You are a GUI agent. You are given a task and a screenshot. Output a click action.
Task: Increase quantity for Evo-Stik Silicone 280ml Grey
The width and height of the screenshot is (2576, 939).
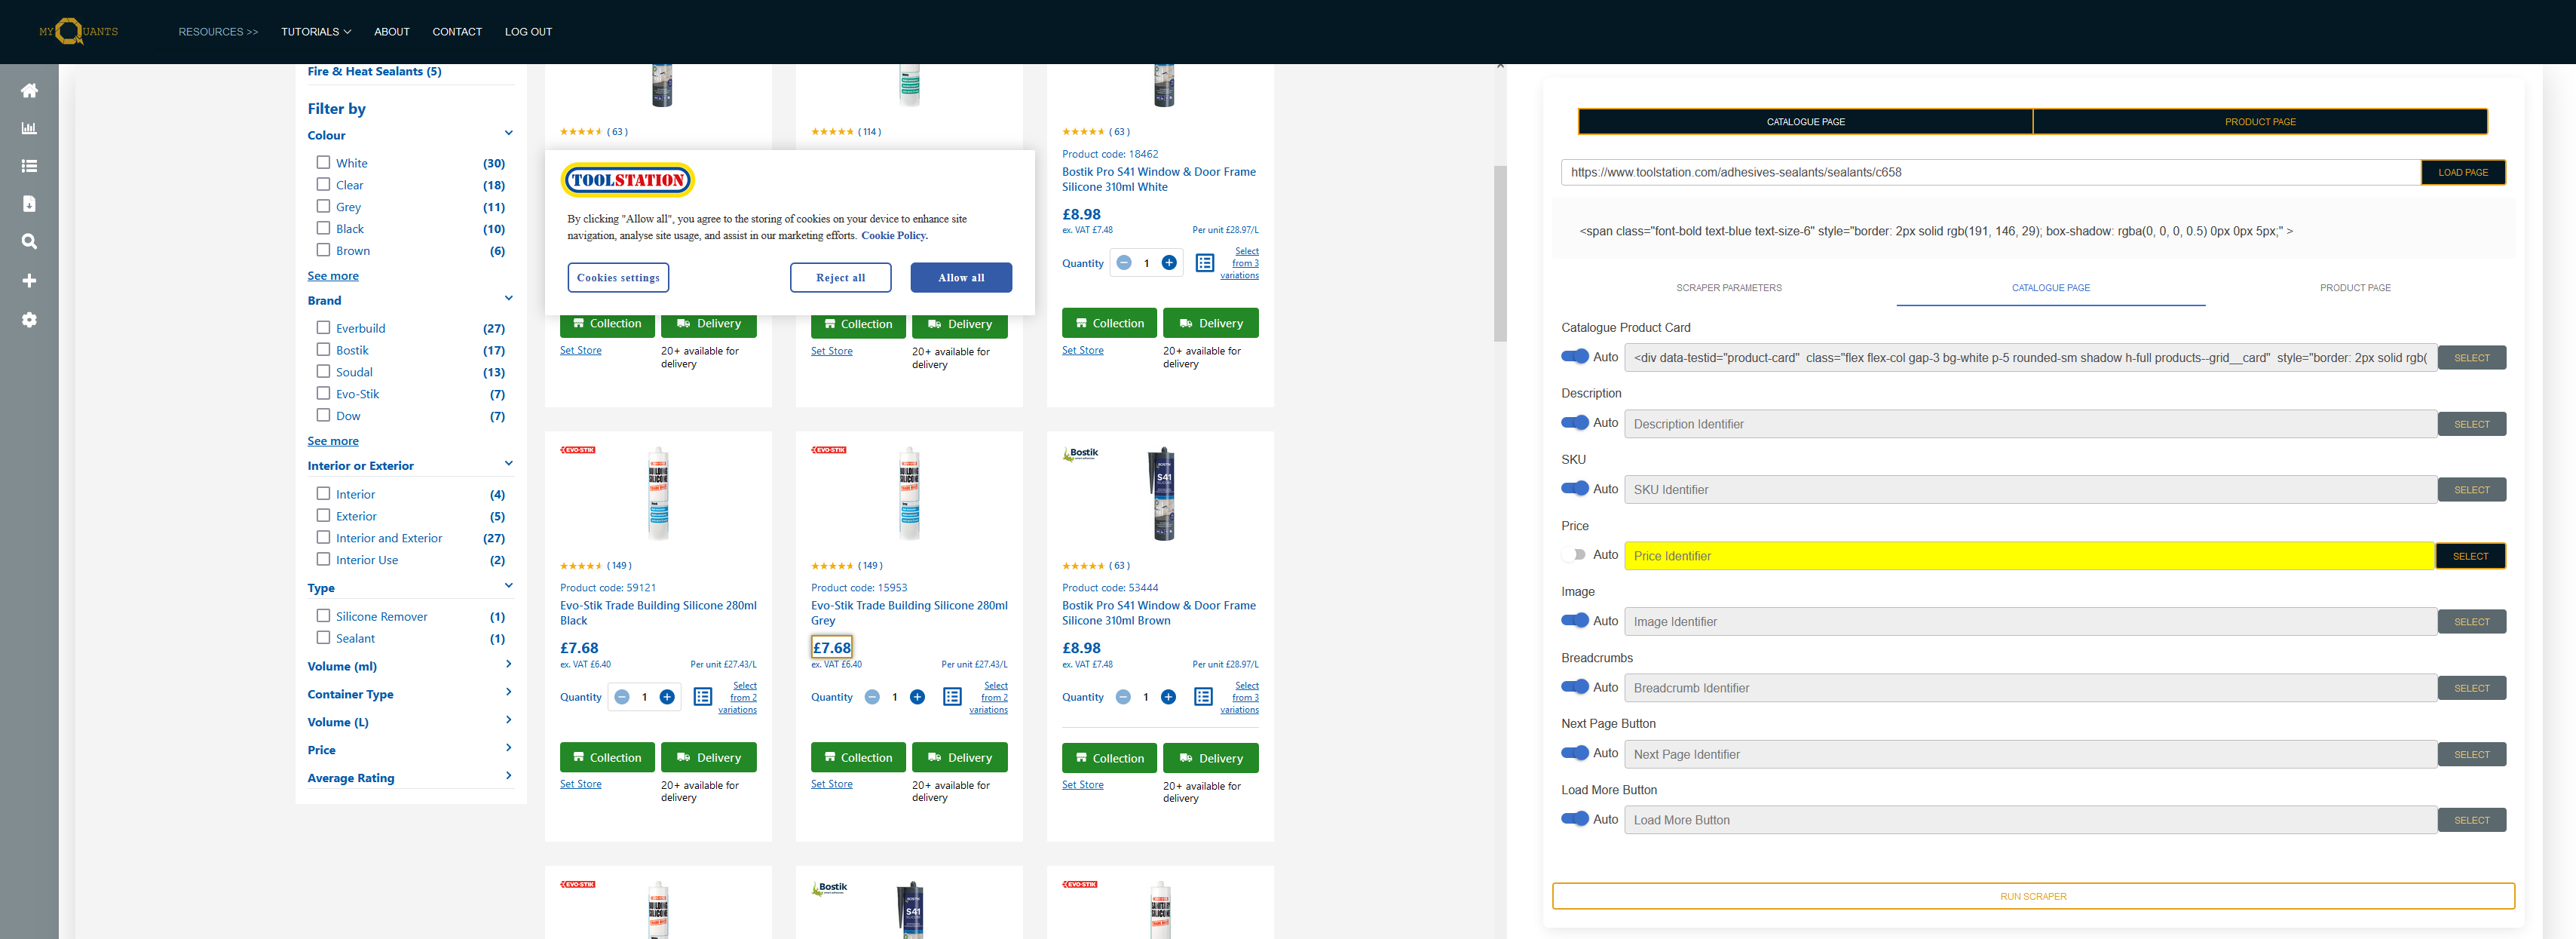tap(917, 697)
